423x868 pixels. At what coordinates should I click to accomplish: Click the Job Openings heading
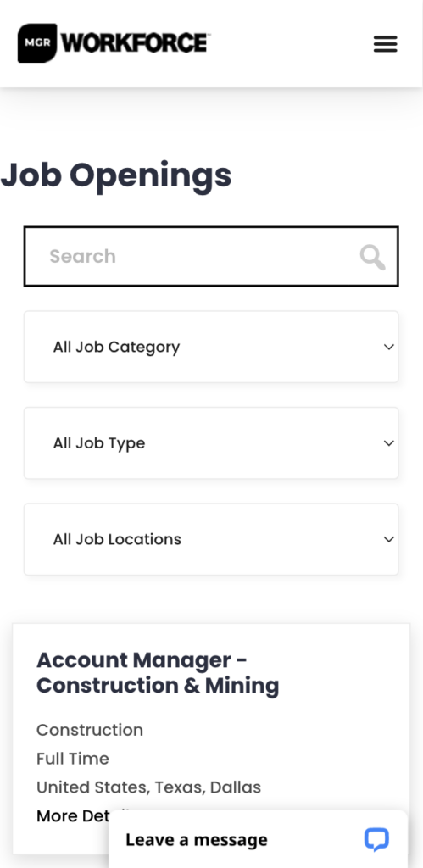[116, 176]
